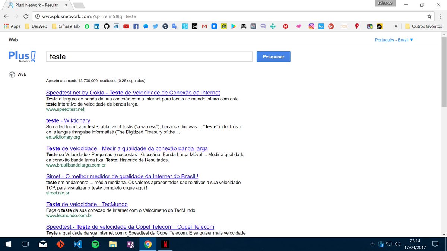The height and width of the screenshot is (251, 447).
Task: Open the Copel Telecom Speedtest result
Action: 130,226
